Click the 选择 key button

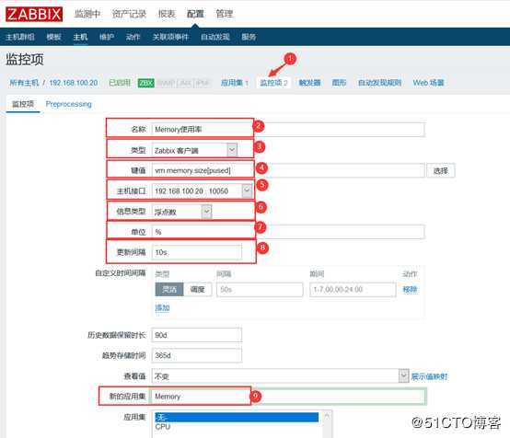(x=441, y=170)
